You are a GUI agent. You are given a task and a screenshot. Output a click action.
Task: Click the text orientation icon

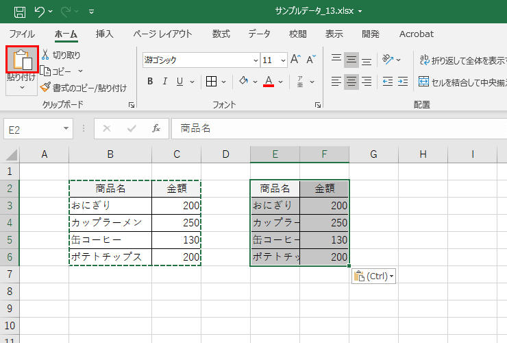tap(387, 59)
